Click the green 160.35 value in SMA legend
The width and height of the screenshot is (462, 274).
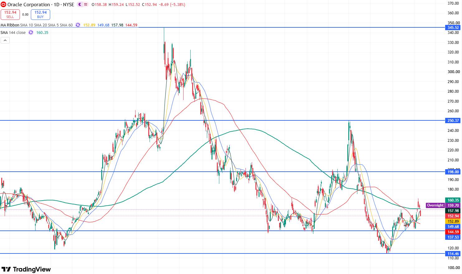[42, 32]
